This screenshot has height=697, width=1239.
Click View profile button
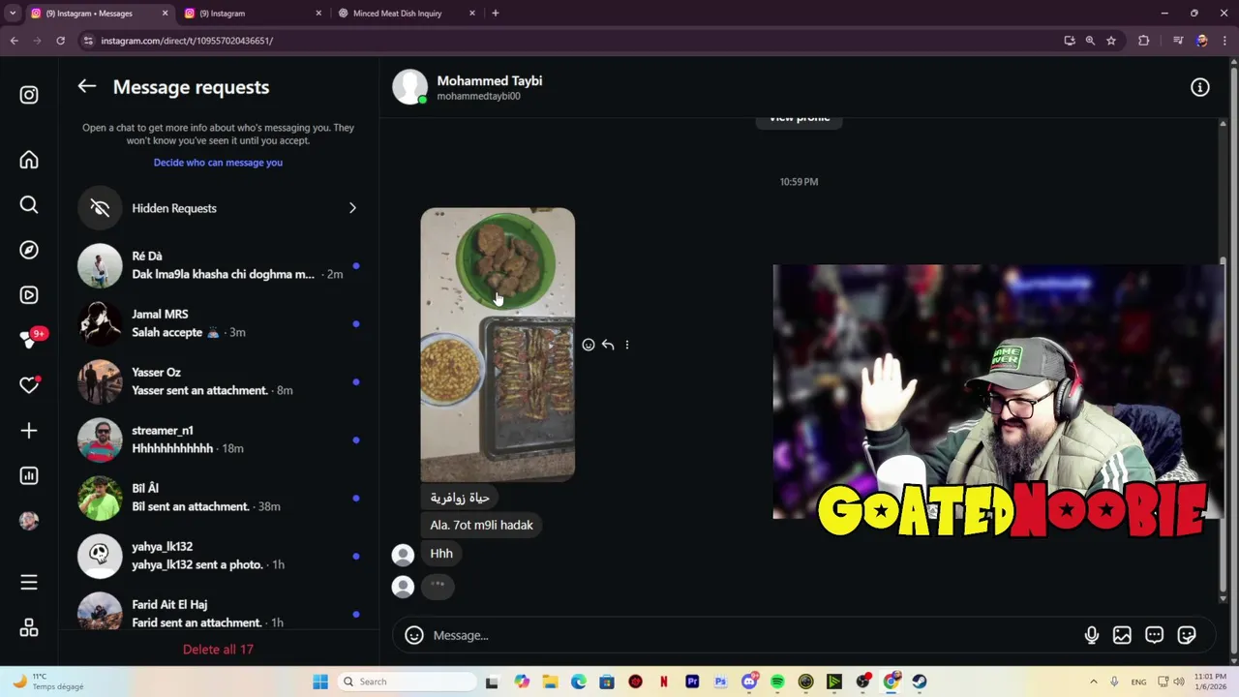pyautogui.click(x=800, y=118)
